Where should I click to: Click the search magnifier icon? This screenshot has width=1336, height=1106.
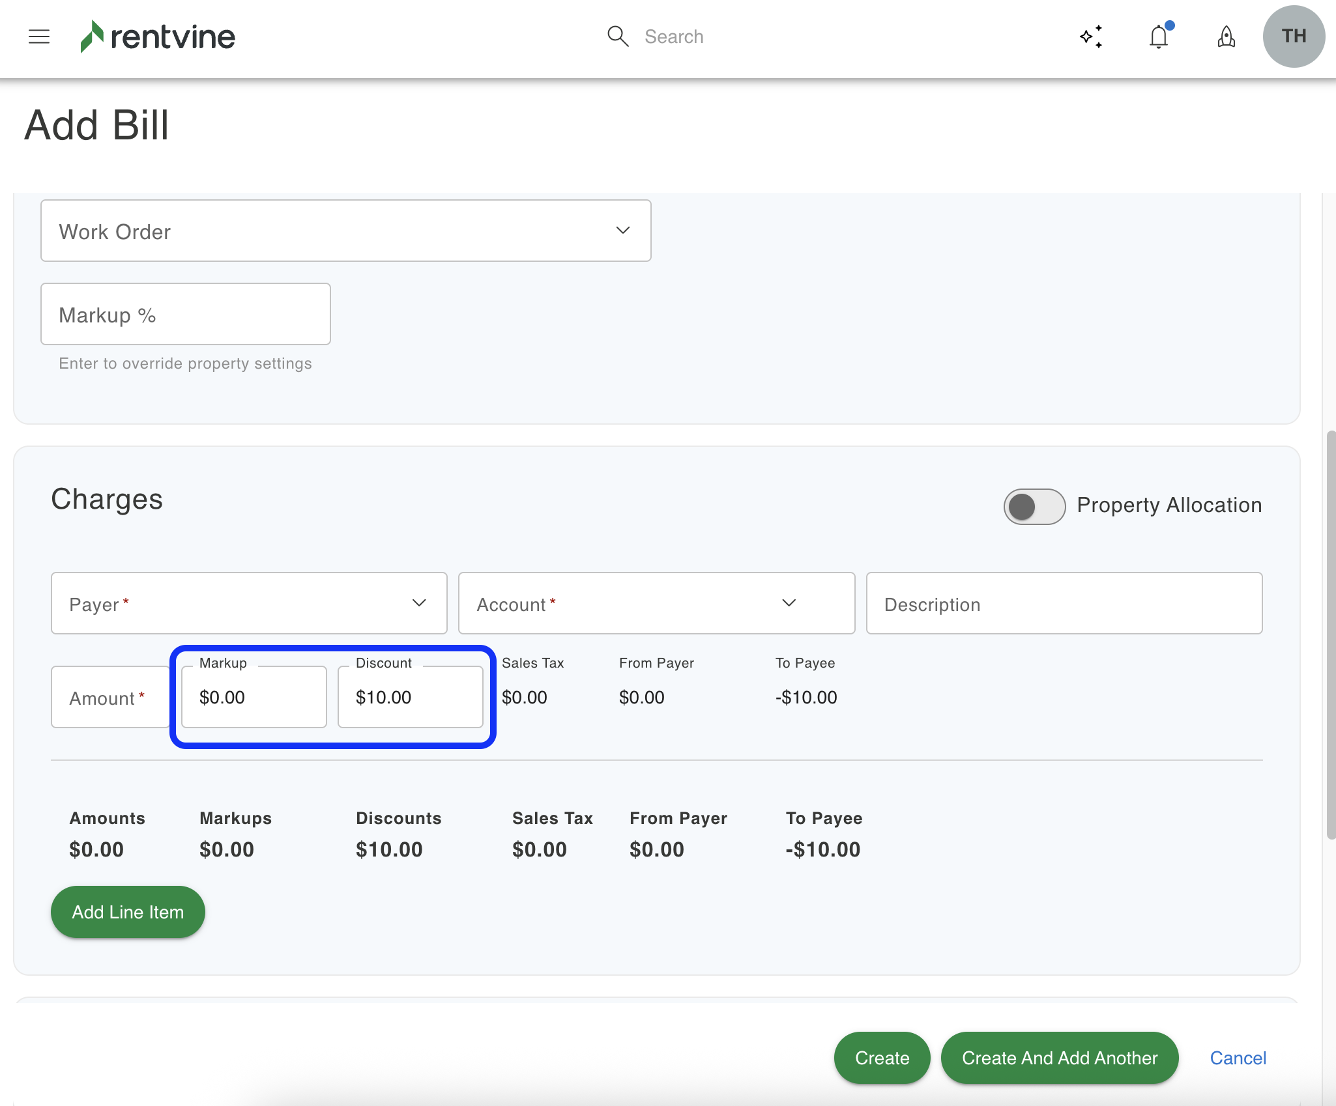[x=617, y=36]
